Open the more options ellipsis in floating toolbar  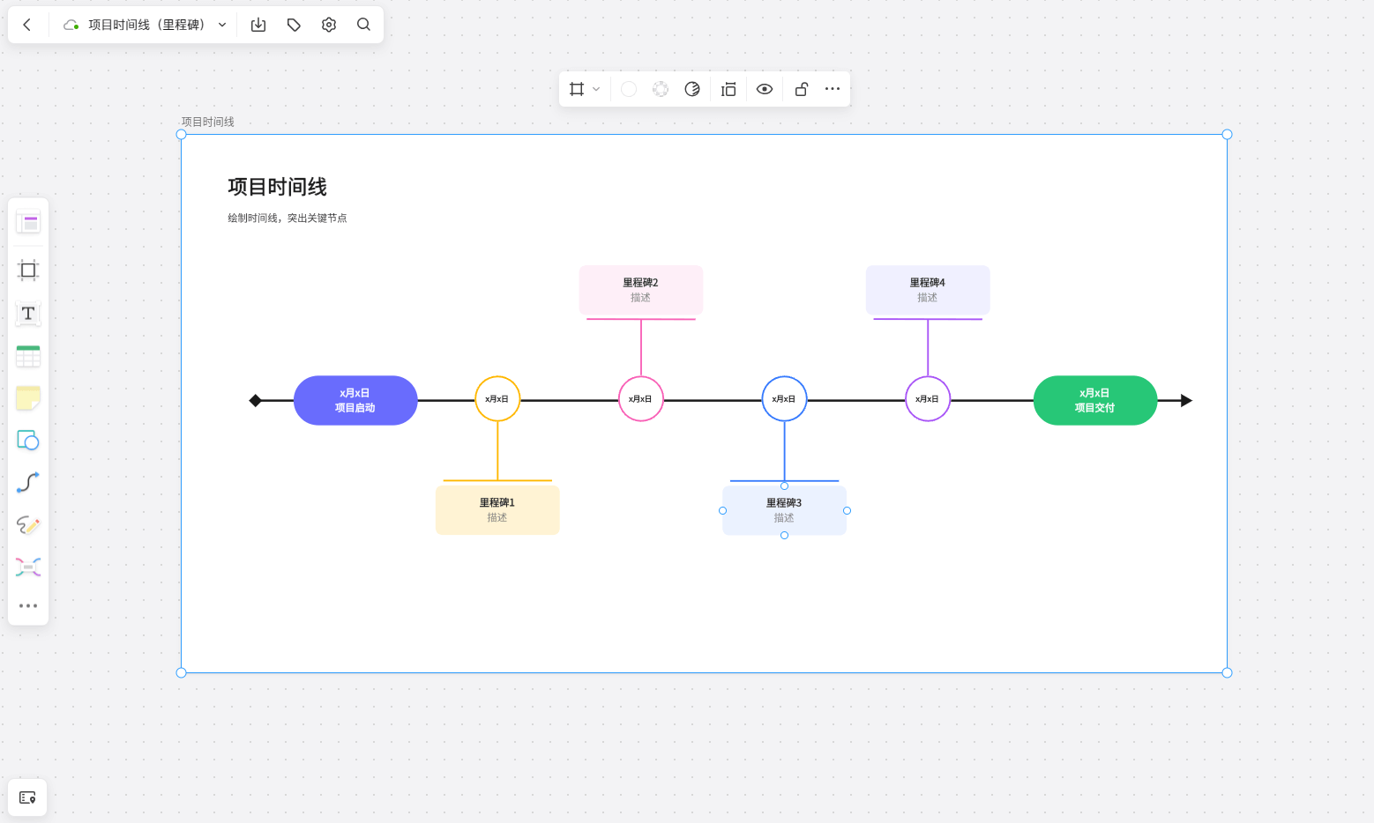pyautogui.click(x=833, y=89)
